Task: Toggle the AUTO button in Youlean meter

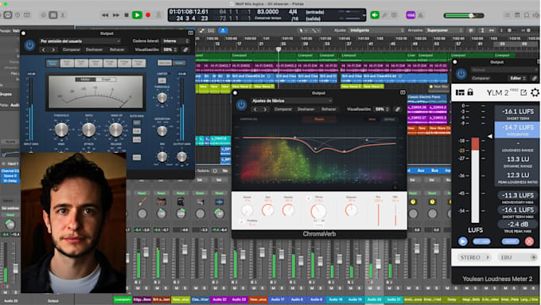Action: click(x=510, y=241)
